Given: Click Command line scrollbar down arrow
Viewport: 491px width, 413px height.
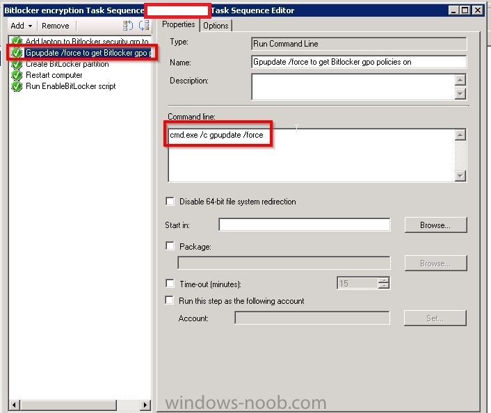Looking at the screenshot, I should [x=460, y=176].
